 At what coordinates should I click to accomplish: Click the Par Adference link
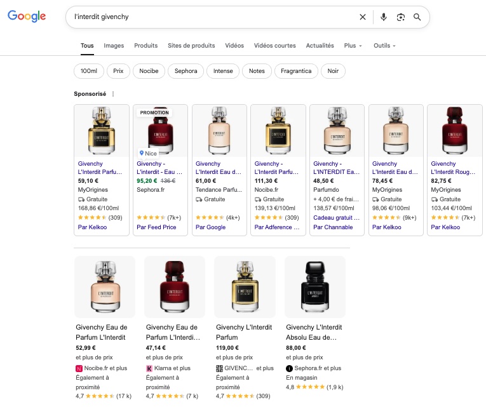coord(276,227)
